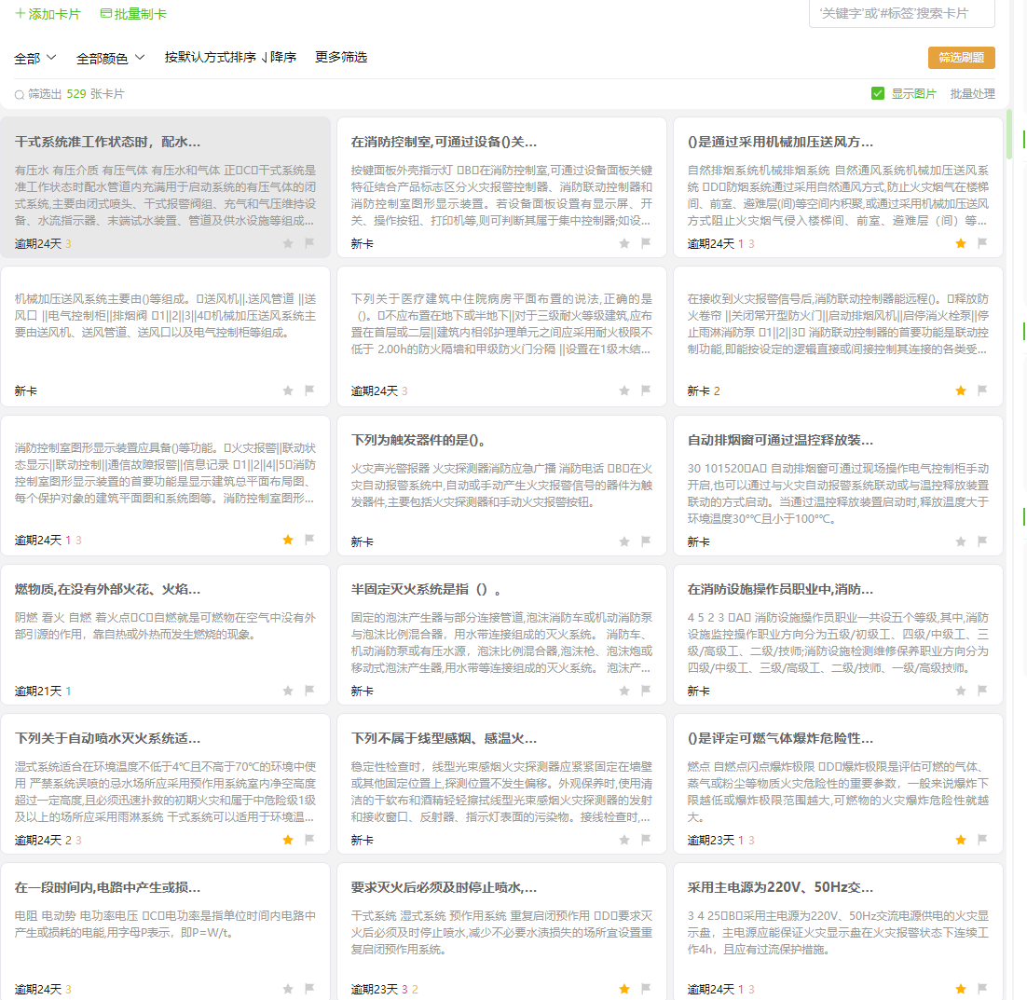
Task: Star the 在一段时间内,电路中产生或损 card
Action: pos(288,989)
